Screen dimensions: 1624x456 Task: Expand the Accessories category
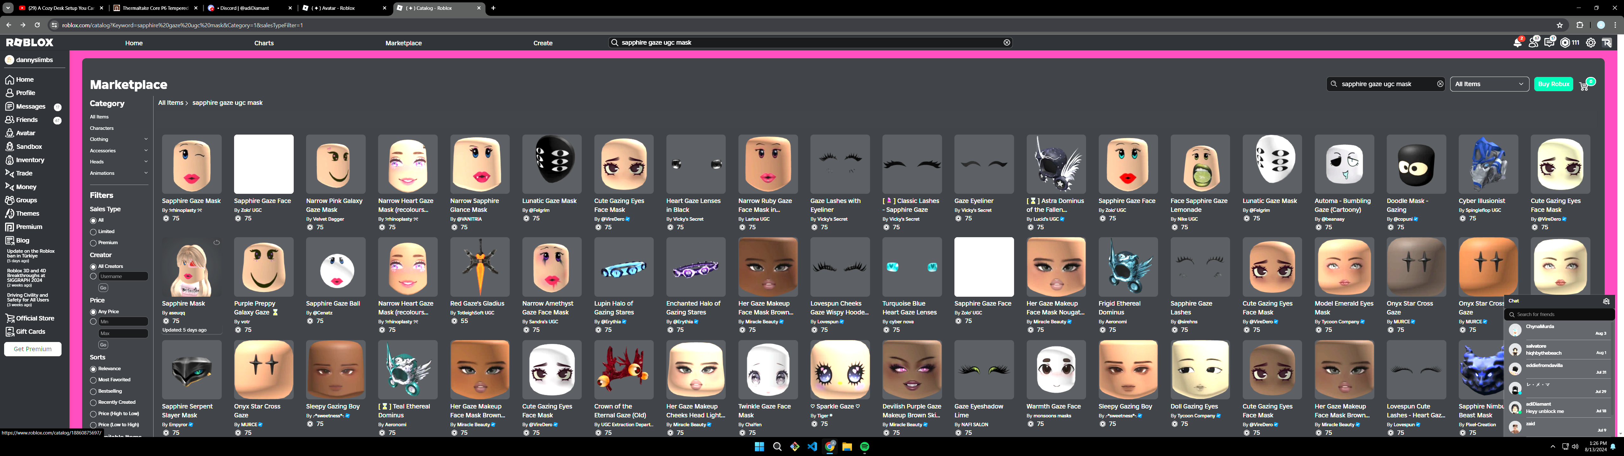[146, 150]
